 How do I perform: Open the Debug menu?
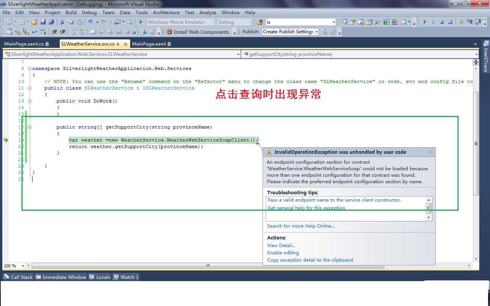click(89, 13)
